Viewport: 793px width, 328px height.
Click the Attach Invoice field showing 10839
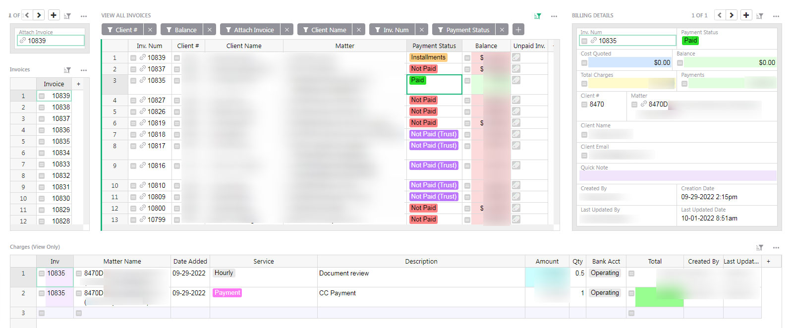pos(51,41)
